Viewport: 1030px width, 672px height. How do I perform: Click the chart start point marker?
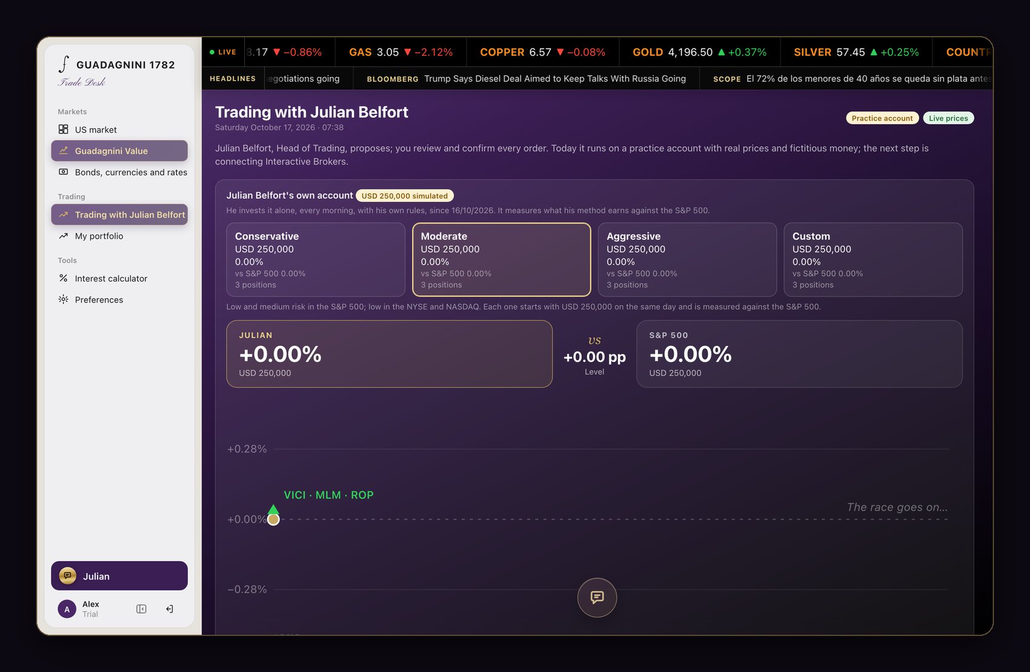tap(273, 519)
